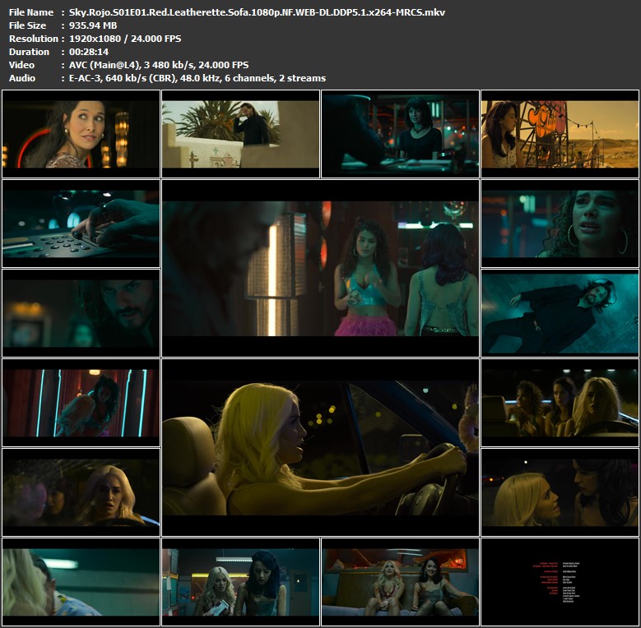Open thumbnail of crying woman with hoop earrings
The width and height of the screenshot is (641, 628).
point(560,224)
